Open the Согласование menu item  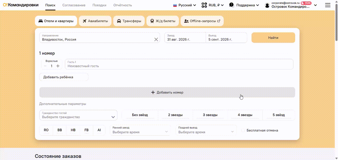click(x=74, y=5)
